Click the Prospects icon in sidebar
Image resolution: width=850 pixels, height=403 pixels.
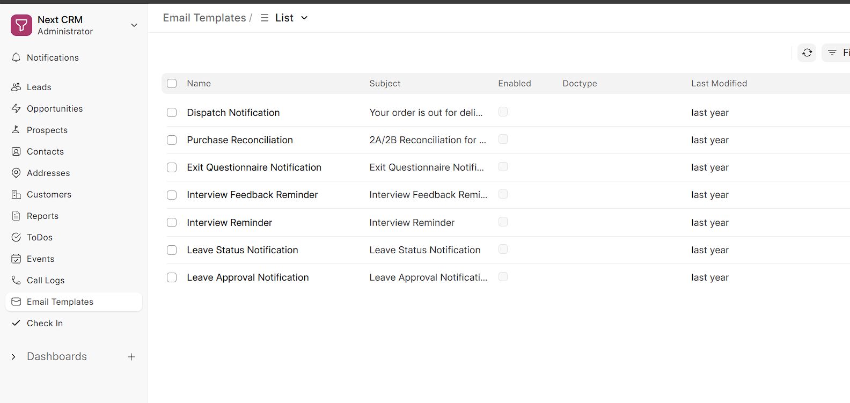pos(16,130)
